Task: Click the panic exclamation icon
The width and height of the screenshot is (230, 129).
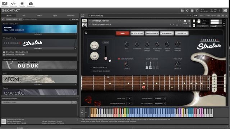Action: pyautogui.click(x=220, y=10)
